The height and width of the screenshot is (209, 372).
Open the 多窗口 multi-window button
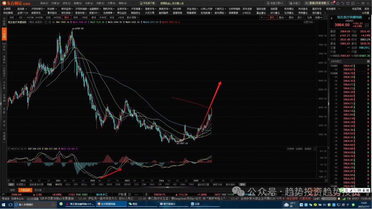[295, 3]
